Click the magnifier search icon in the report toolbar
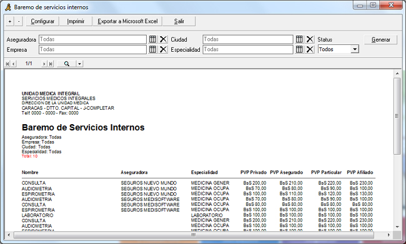Screen dimensions: 406x244 (67, 64)
